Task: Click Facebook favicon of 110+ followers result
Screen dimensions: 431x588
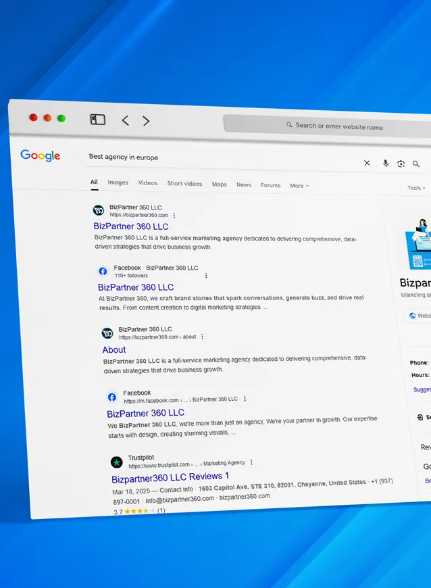Action: [x=103, y=271]
